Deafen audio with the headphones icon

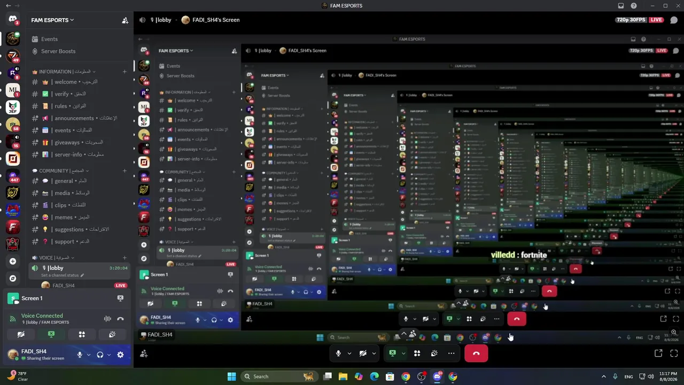coord(100,355)
